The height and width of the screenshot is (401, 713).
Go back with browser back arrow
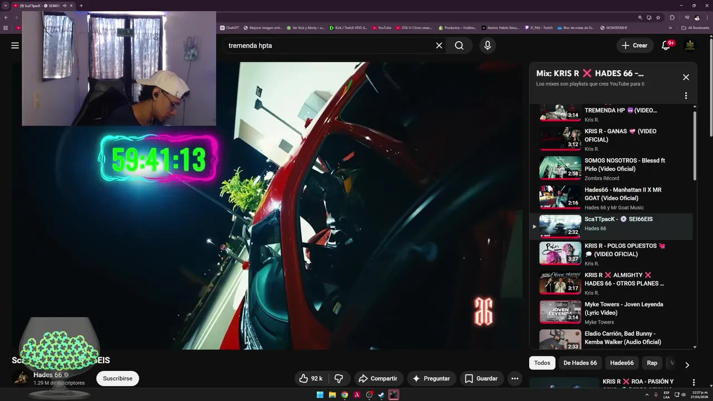pyautogui.click(x=6, y=17)
